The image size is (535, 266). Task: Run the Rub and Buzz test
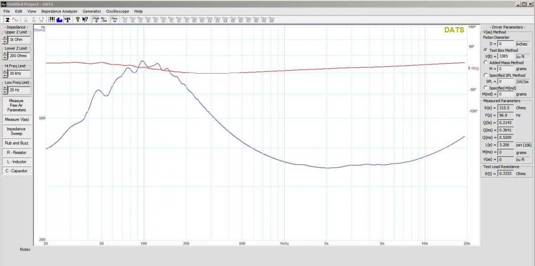[x=16, y=143]
